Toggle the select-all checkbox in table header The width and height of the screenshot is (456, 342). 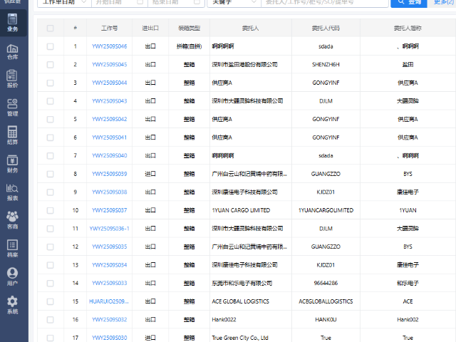pyautogui.click(x=50, y=28)
